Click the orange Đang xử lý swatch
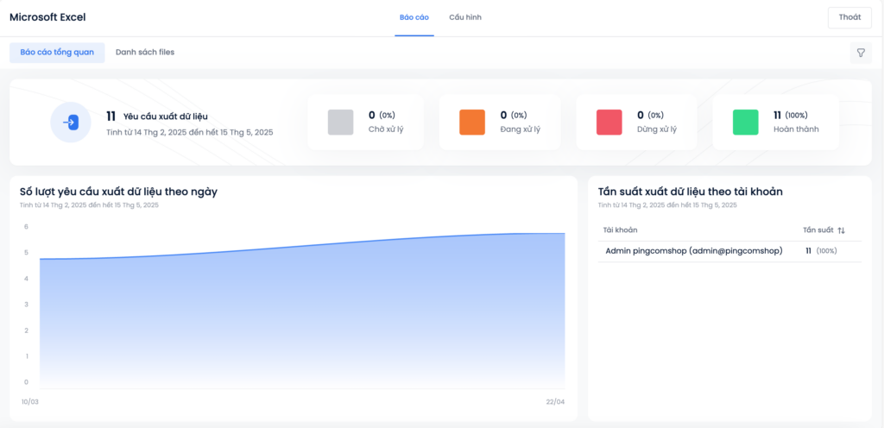This screenshot has width=884, height=428. [x=472, y=123]
